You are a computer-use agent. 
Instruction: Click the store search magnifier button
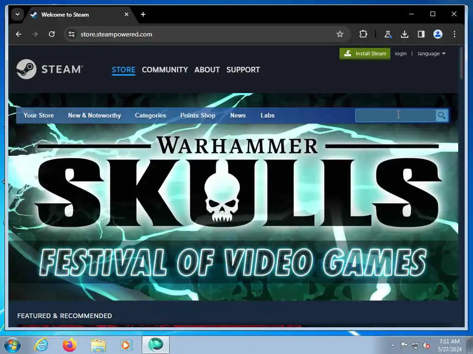tap(442, 116)
